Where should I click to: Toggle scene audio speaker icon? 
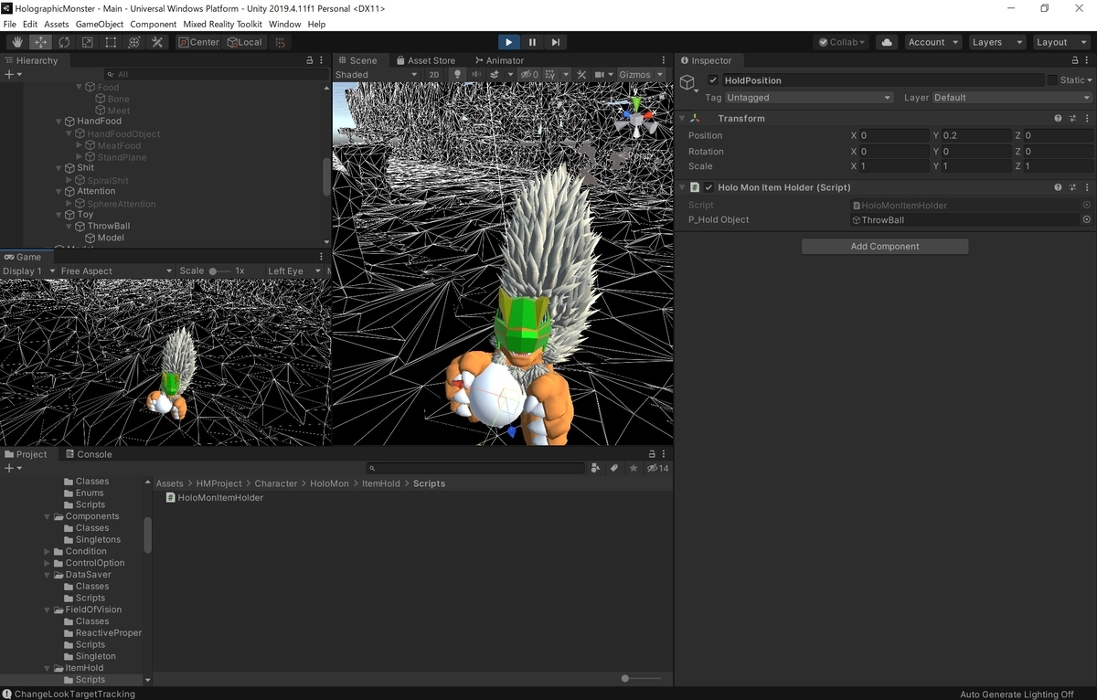[475, 75]
